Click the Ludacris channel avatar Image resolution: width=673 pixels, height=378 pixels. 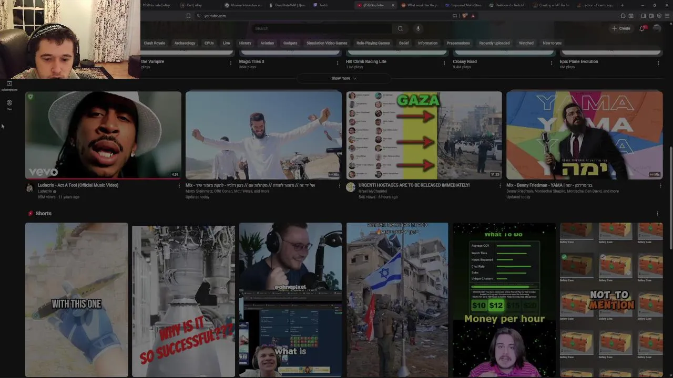click(30, 188)
